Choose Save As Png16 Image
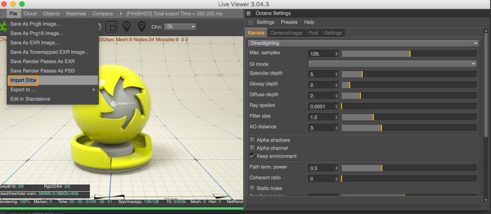The width and height of the screenshot is (491, 214). [53, 33]
